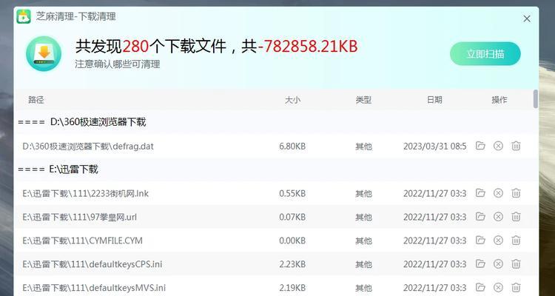
Task: Click the 注意确认哪些可清理 hint text
Action: (118, 64)
